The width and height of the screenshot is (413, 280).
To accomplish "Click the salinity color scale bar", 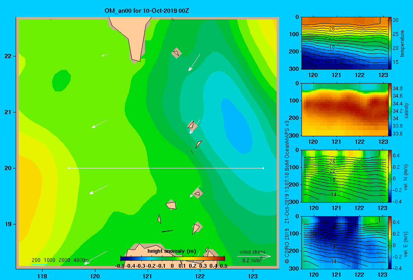I will coord(390,110).
